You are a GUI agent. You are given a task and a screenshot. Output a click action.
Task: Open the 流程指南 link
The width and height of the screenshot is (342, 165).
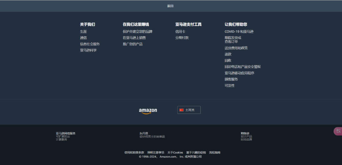click(215, 153)
